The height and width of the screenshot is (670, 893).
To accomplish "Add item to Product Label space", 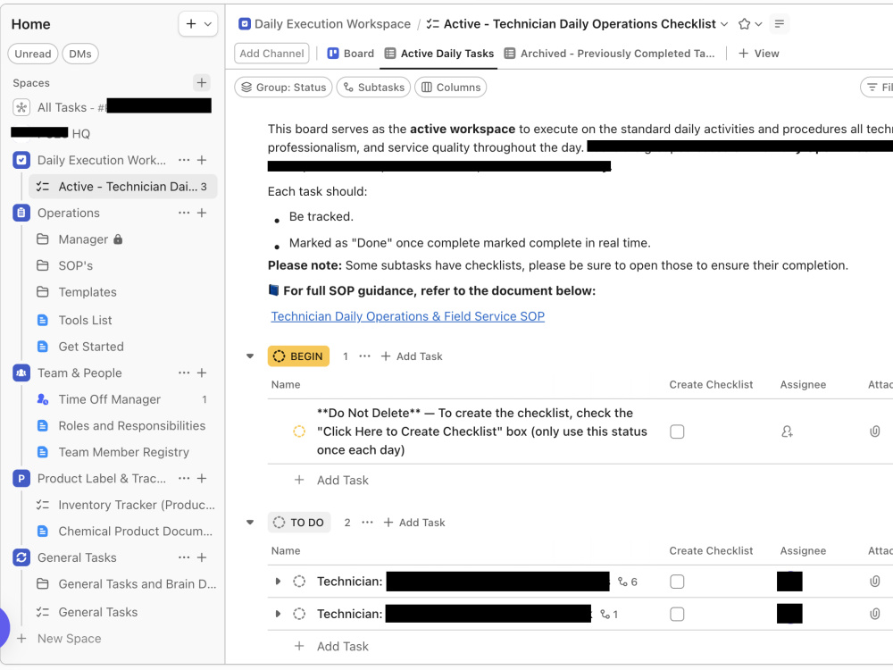I will point(202,478).
